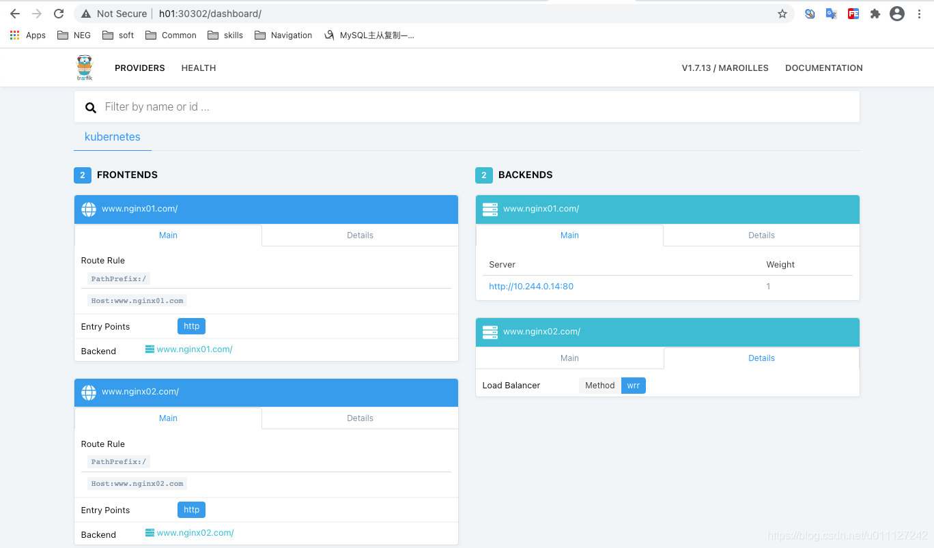Open the NEG bookmarks folder
Viewport: 934px width, 548px height.
(74, 35)
